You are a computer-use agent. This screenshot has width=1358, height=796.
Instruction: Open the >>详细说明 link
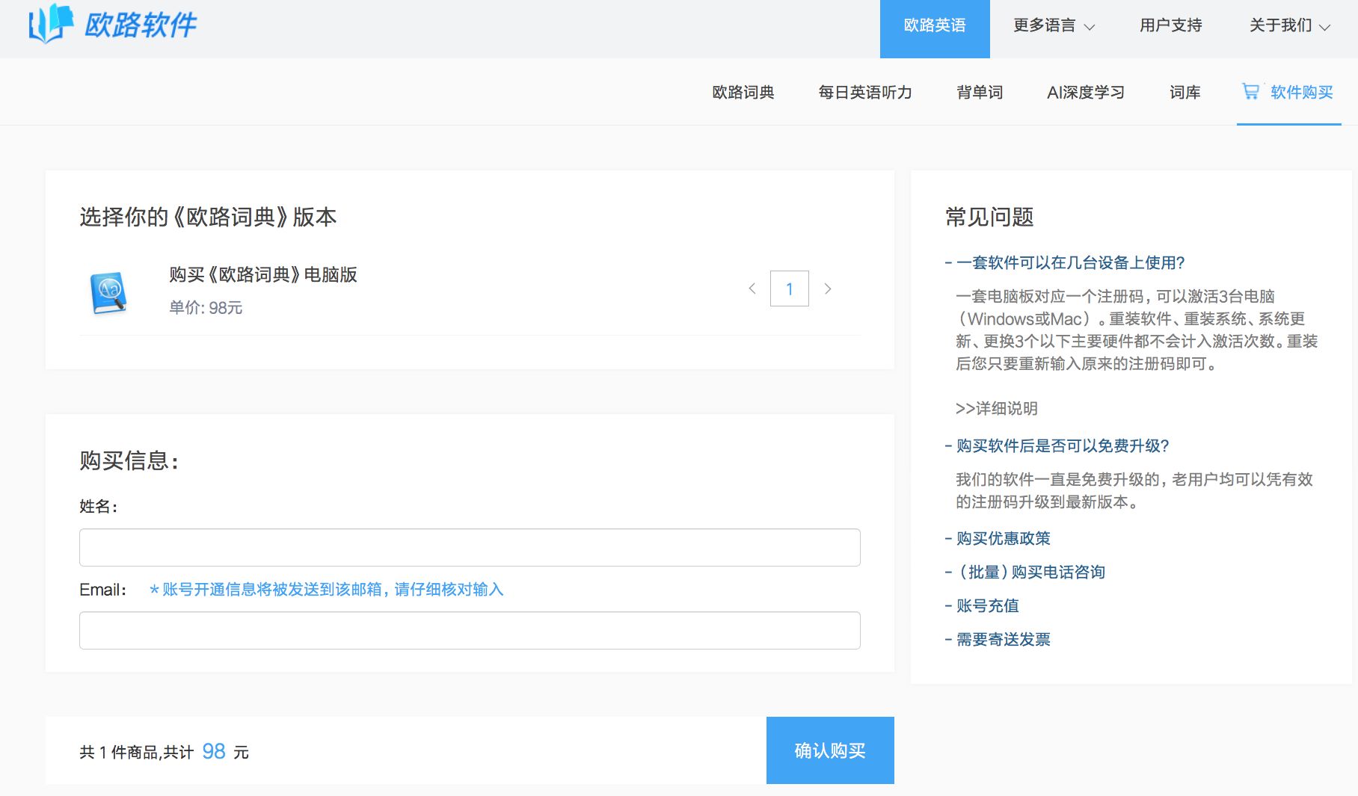[996, 408]
